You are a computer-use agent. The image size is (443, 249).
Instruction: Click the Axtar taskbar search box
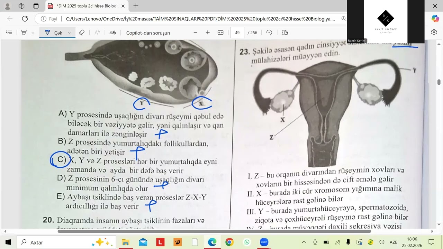[x=66, y=242]
